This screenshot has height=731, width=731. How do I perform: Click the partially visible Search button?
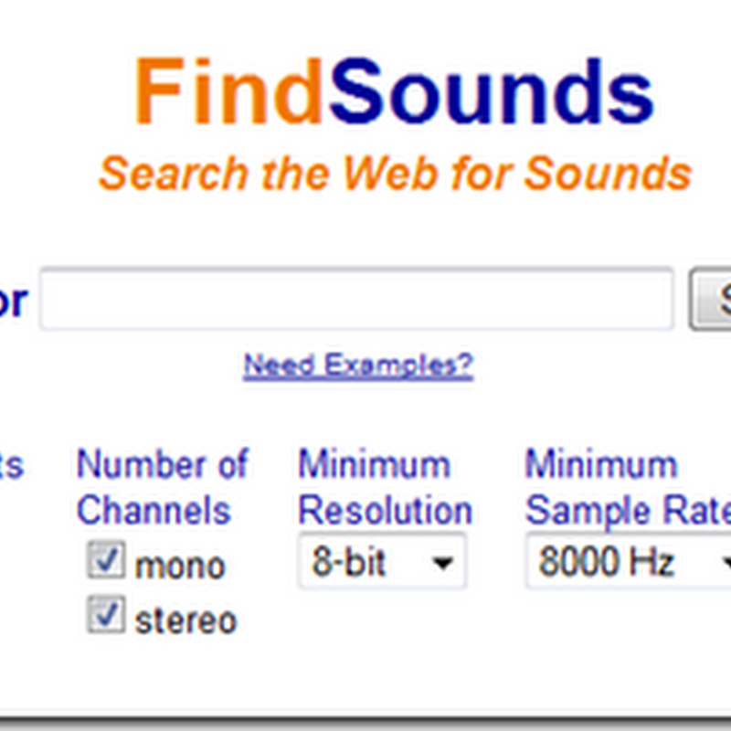pyautogui.click(x=710, y=299)
